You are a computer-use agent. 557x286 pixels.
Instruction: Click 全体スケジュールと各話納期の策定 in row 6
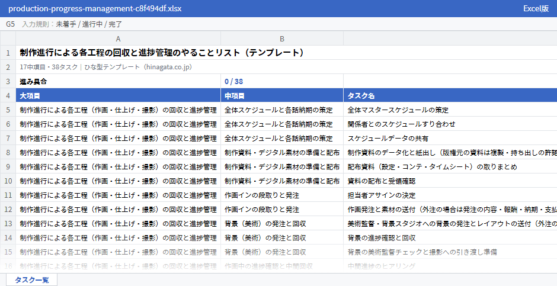click(282, 124)
